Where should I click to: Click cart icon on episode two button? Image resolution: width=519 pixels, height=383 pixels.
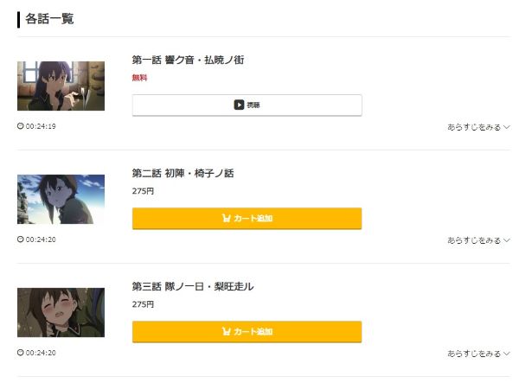pos(227,219)
